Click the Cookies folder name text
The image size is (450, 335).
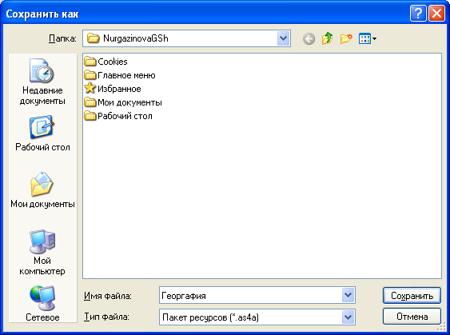click(x=113, y=62)
